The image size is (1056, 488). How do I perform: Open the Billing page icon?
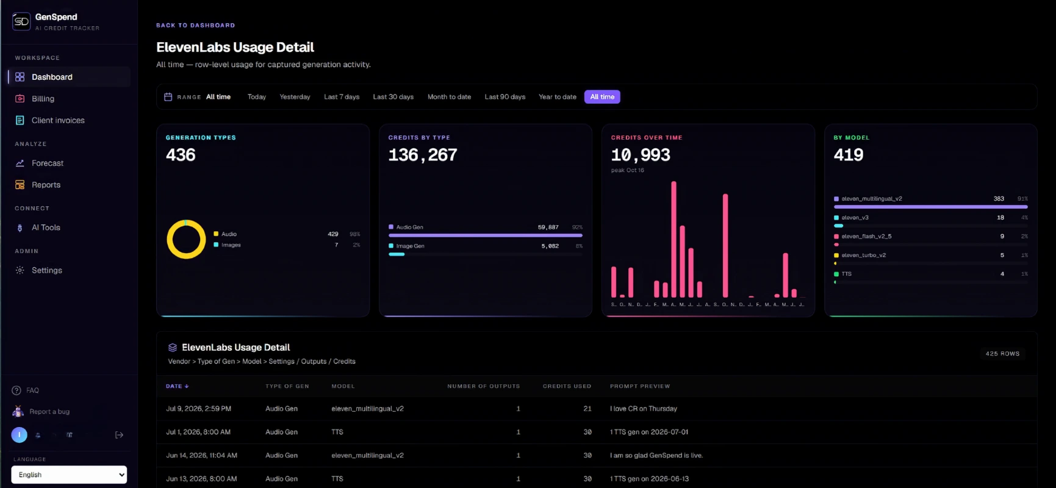coord(20,99)
